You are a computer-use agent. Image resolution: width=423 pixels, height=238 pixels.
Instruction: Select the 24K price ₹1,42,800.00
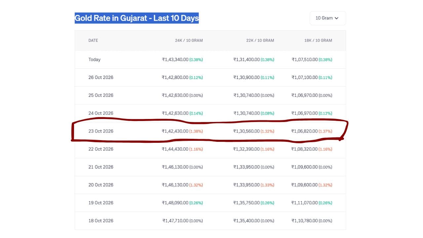[175, 77]
